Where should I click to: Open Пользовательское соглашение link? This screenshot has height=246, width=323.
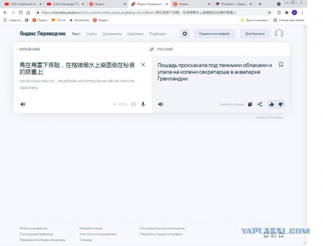coord(162,228)
